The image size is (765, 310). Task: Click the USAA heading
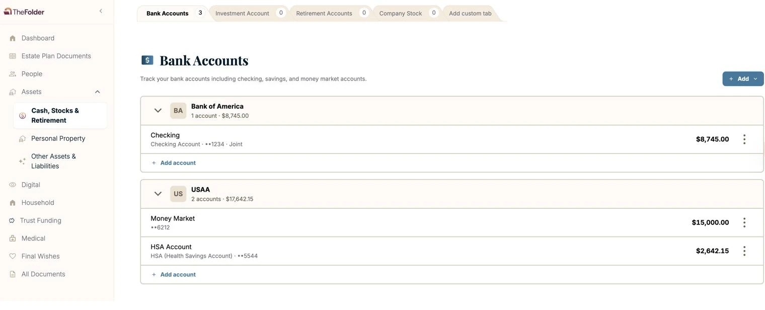click(x=200, y=190)
